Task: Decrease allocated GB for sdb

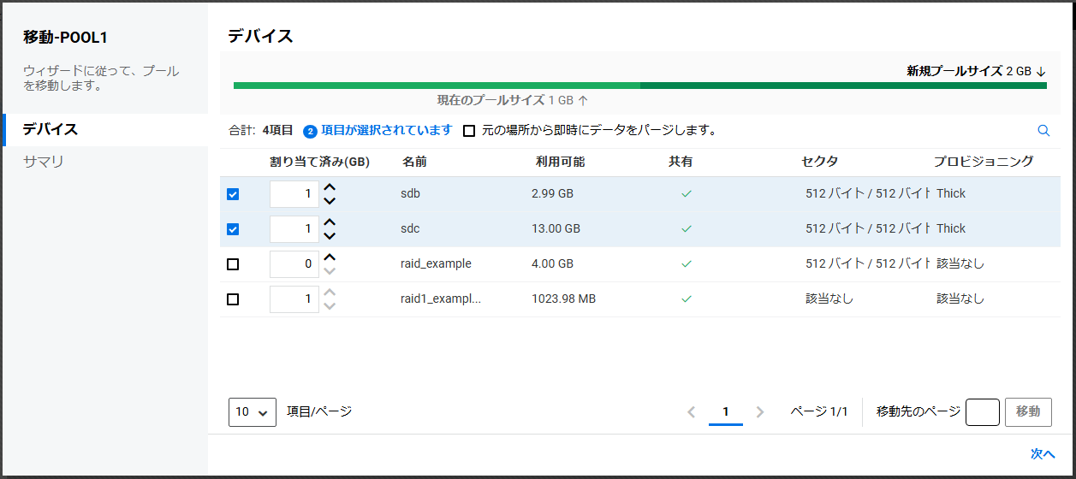Action: [330, 201]
